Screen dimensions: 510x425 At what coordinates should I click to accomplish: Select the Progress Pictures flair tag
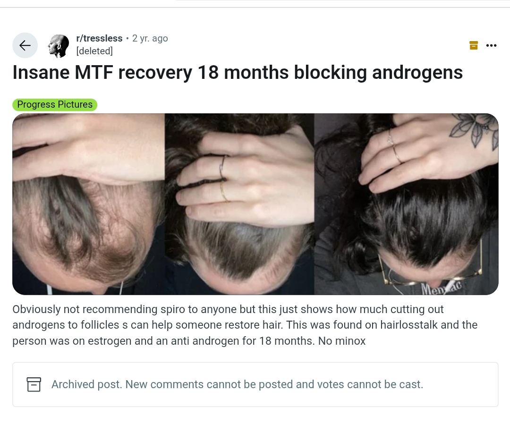(55, 105)
